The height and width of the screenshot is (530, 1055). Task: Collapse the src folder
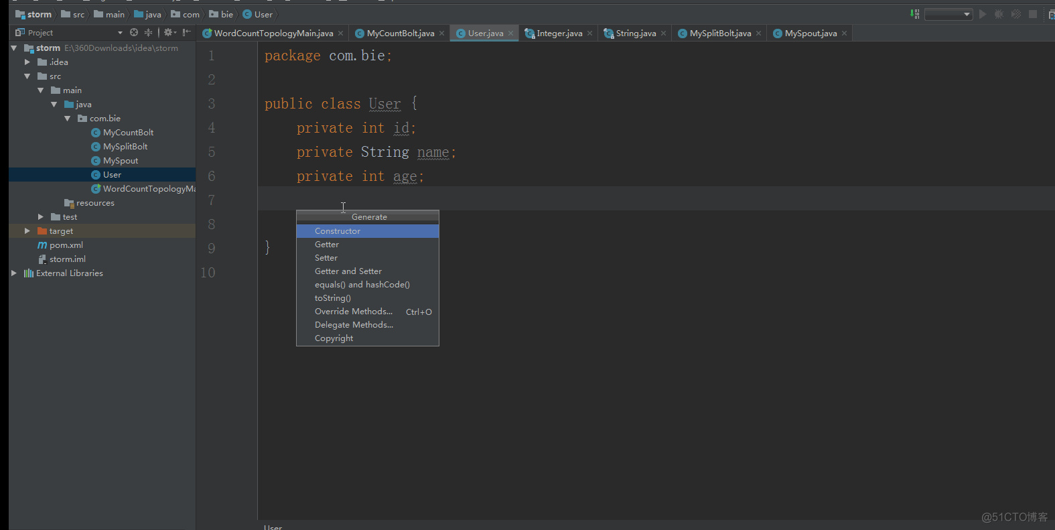(27, 76)
